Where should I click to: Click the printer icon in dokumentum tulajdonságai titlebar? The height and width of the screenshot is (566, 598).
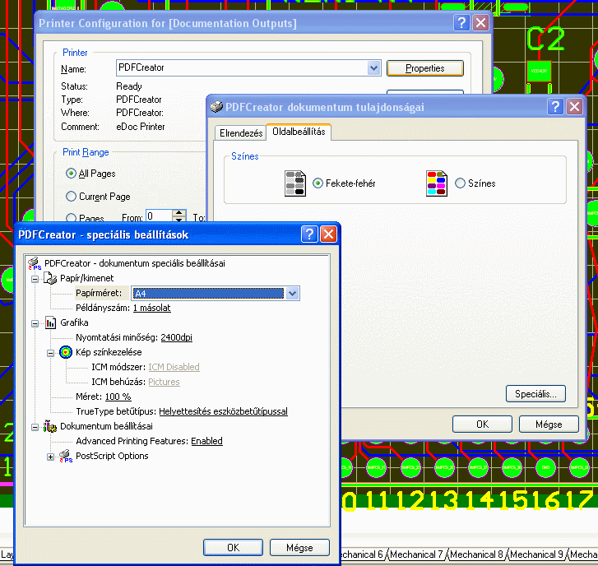(216, 107)
